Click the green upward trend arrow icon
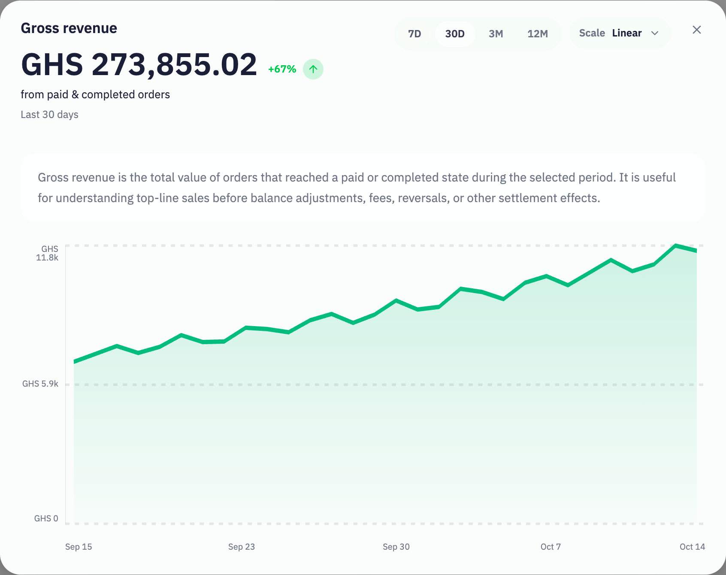 point(313,69)
